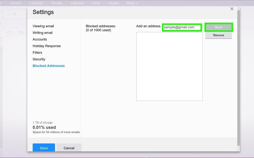This screenshot has width=254, height=158.
Task: Click the Block button
Action: pyautogui.click(x=218, y=27)
